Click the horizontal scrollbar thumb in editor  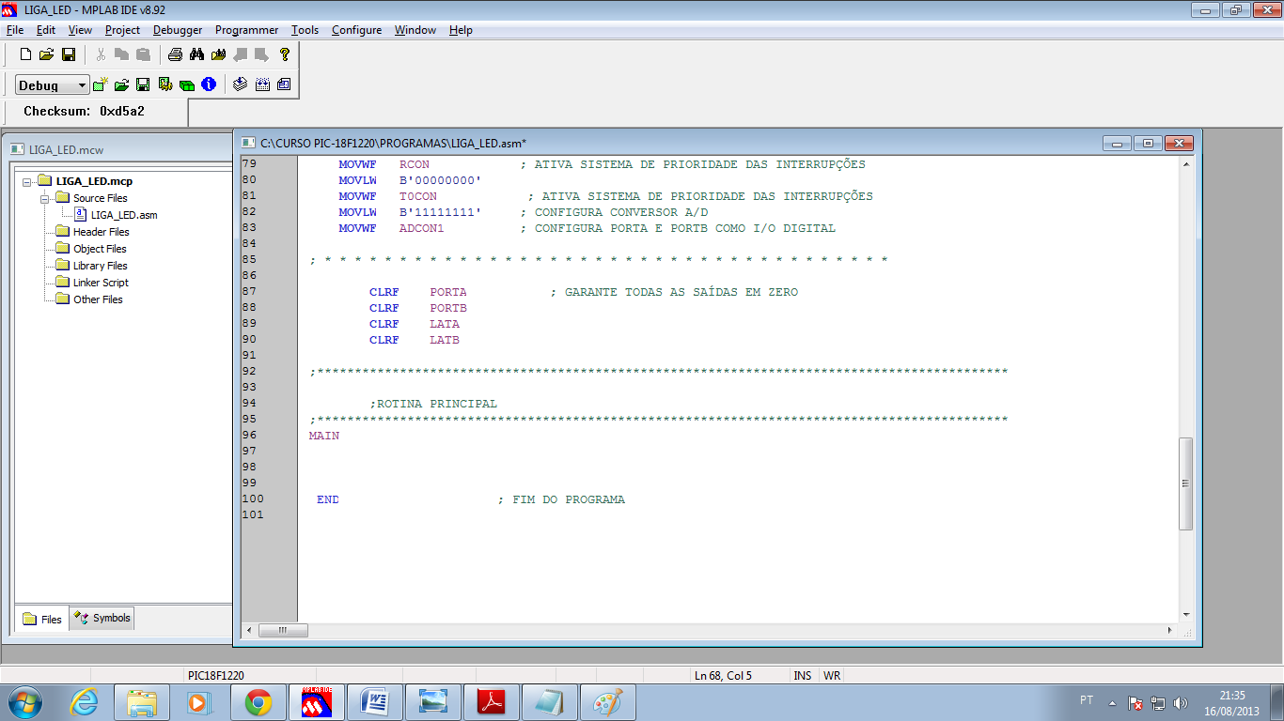283,631
